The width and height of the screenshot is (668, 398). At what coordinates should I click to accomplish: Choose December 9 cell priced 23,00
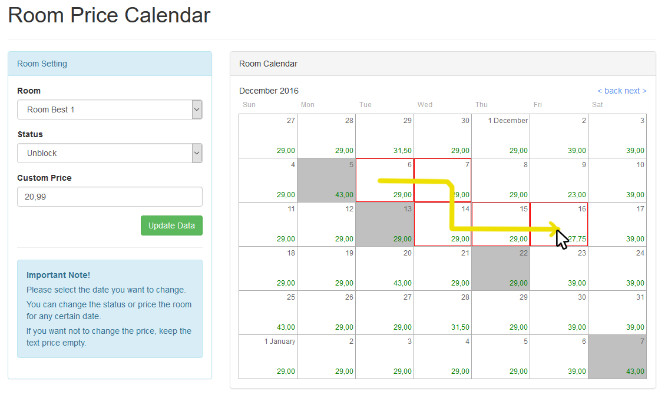pos(559,180)
